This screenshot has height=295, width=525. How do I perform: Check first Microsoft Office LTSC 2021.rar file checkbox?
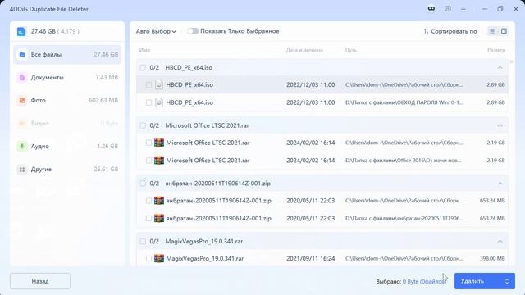(x=148, y=143)
